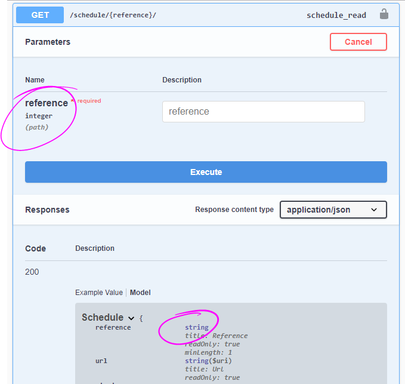The width and height of the screenshot is (405, 384).
Task: Click the 'integer' parameter type
Action: [x=39, y=116]
